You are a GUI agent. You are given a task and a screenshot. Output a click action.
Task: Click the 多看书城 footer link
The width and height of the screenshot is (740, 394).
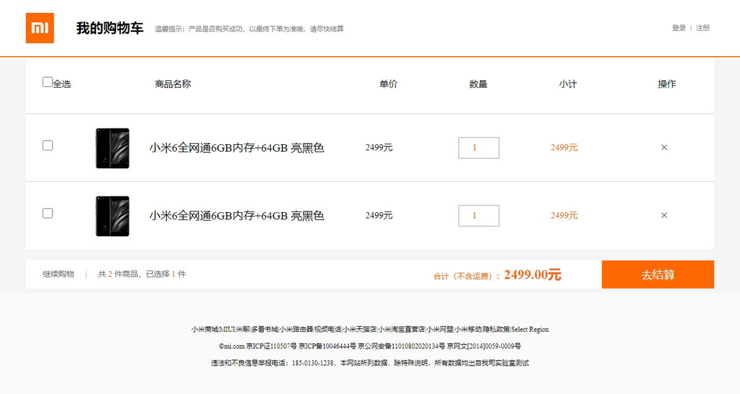tap(265, 329)
